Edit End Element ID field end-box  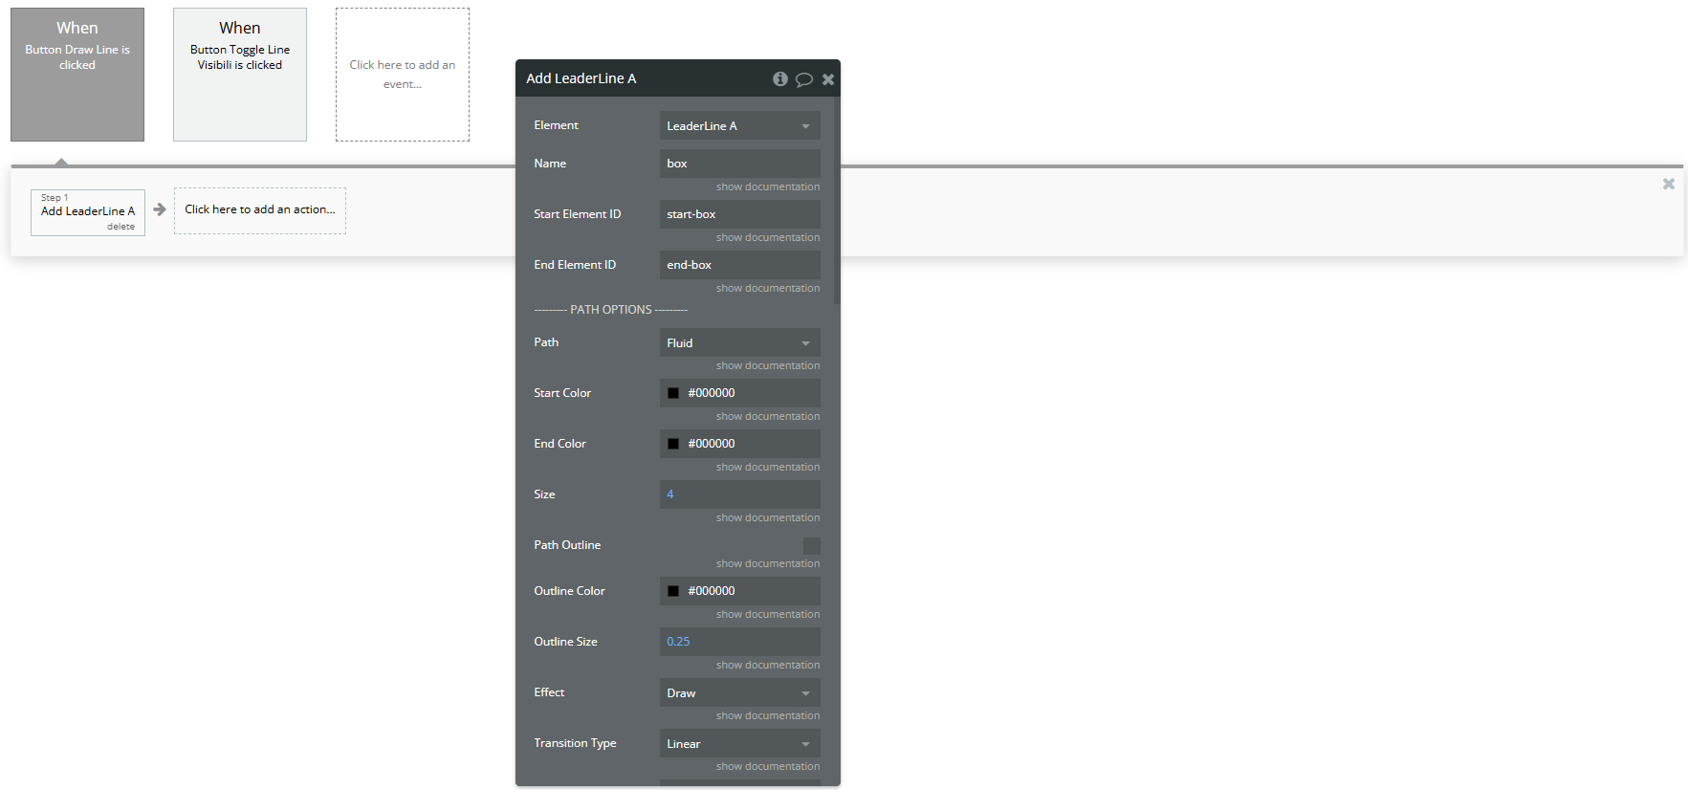[x=740, y=265]
